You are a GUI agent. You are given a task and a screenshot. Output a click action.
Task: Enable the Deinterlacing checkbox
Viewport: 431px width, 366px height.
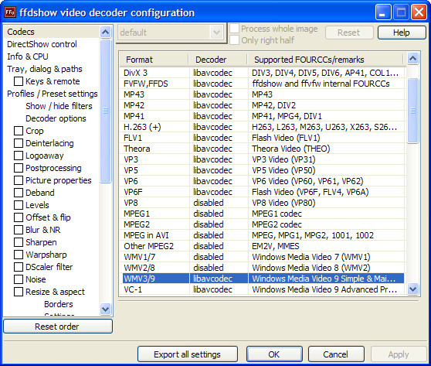[x=19, y=143]
